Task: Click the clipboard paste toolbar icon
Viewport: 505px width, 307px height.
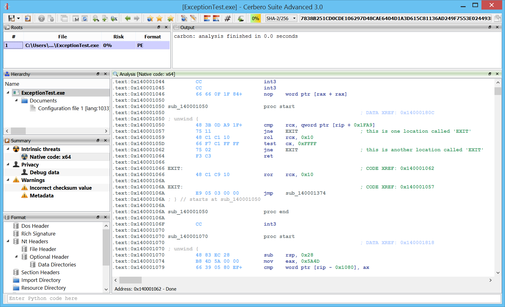Action: click(x=28, y=18)
